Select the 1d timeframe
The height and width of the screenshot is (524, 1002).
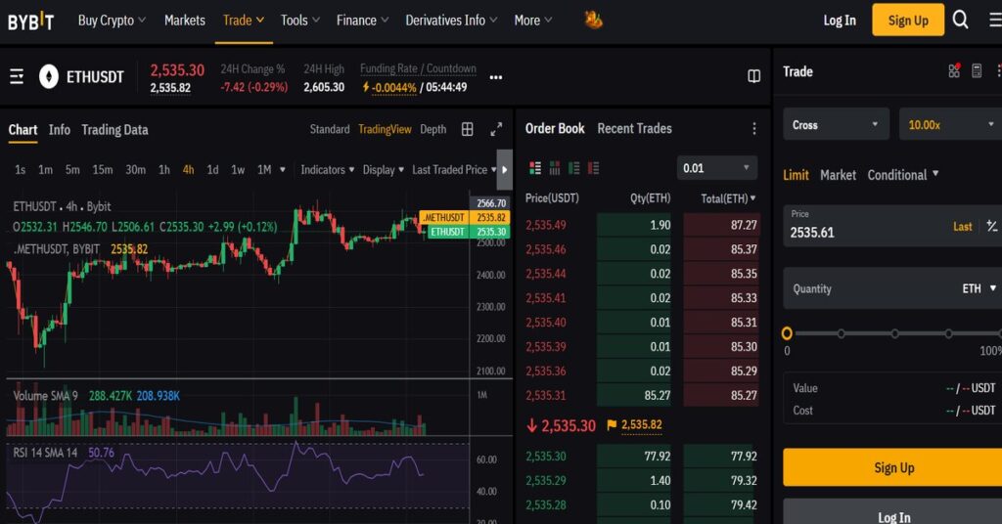212,170
